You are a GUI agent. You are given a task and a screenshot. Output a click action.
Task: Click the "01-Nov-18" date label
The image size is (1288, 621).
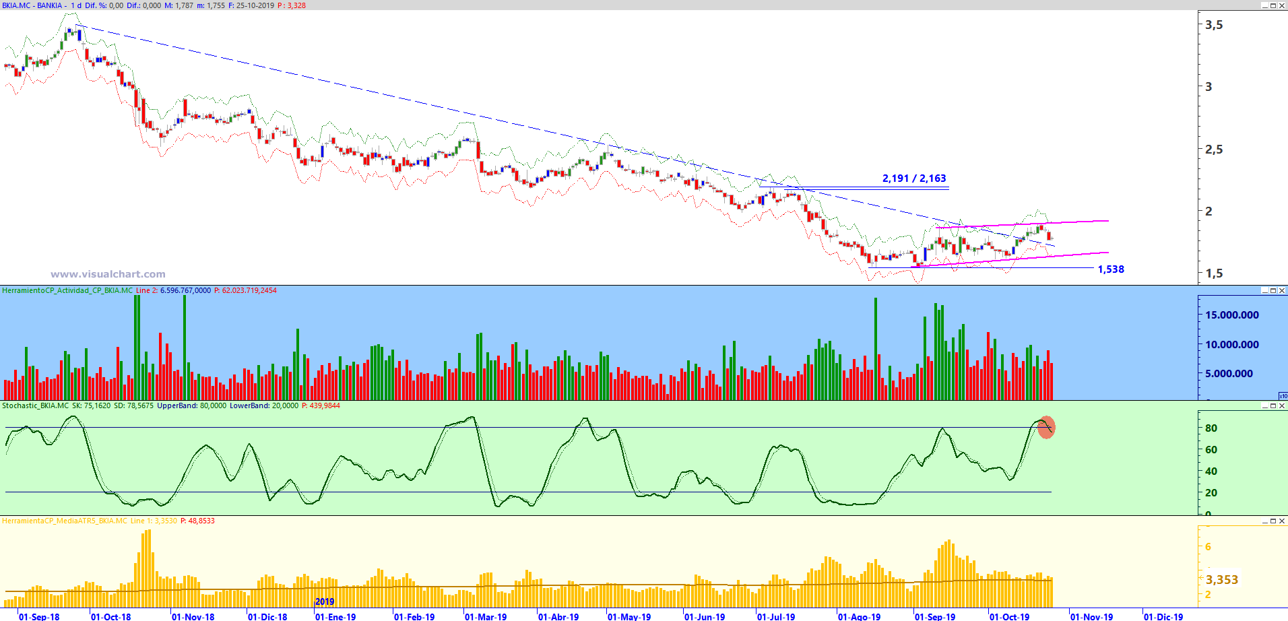pyautogui.click(x=193, y=616)
